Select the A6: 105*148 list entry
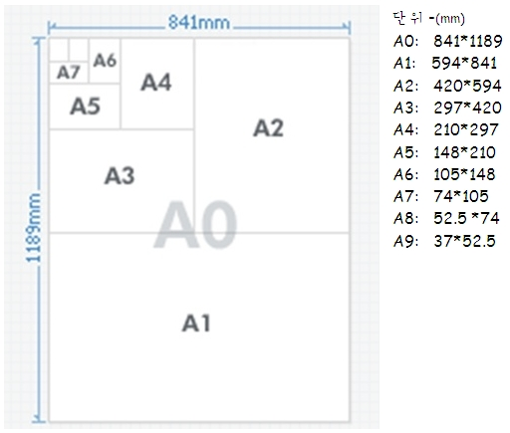Screen dimensions: 510x433 coord(444,174)
